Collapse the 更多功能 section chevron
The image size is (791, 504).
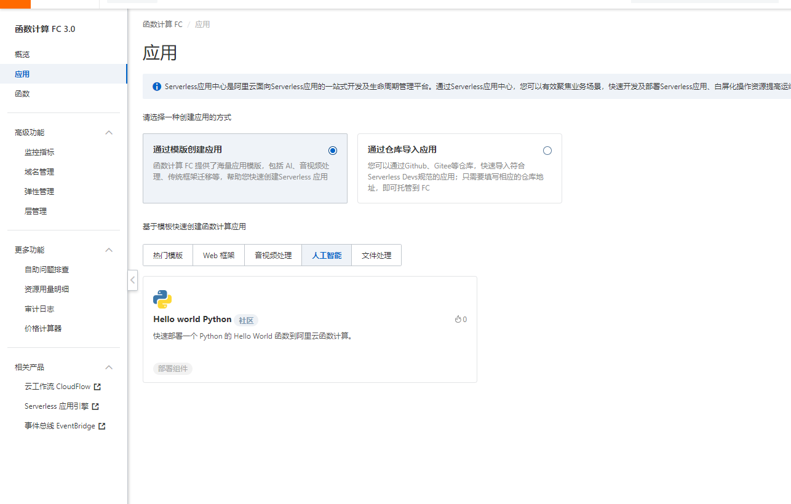[109, 250]
